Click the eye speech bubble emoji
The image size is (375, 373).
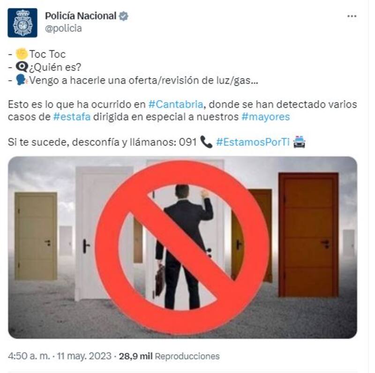pyautogui.click(x=22, y=67)
